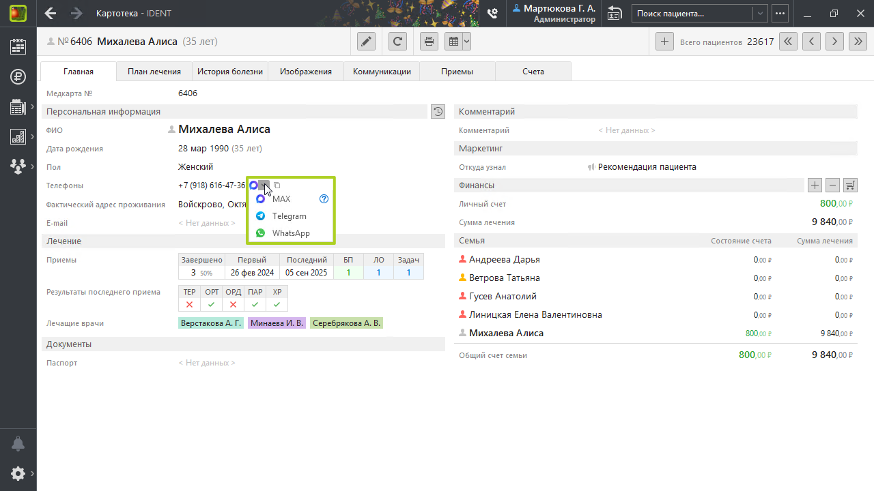Open the phone calls icon in title bar

(x=492, y=13)
